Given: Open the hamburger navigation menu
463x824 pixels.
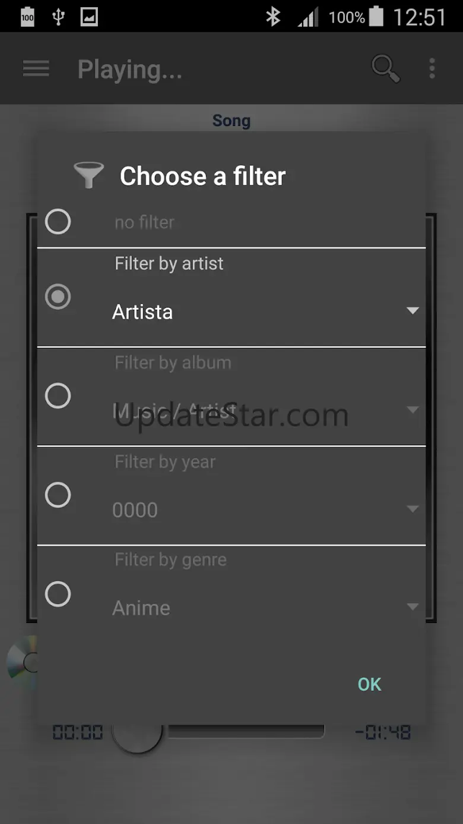Looking at the screenshot, I should (36, 69).
